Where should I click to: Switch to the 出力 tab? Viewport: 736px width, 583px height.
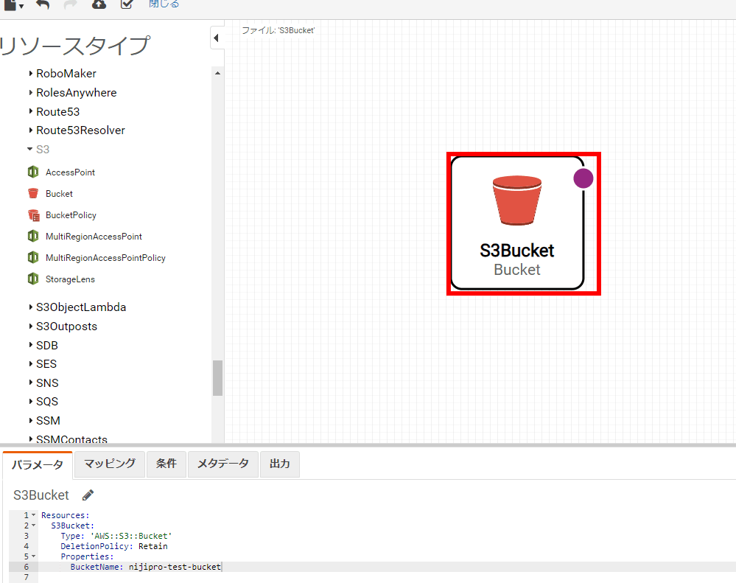pos(280,464)
